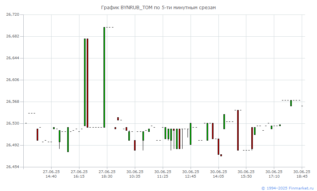The width and height of the screenshot is (317, 191).
Task: Click the tall red candle near 16:15
Action: pos(87,83)
